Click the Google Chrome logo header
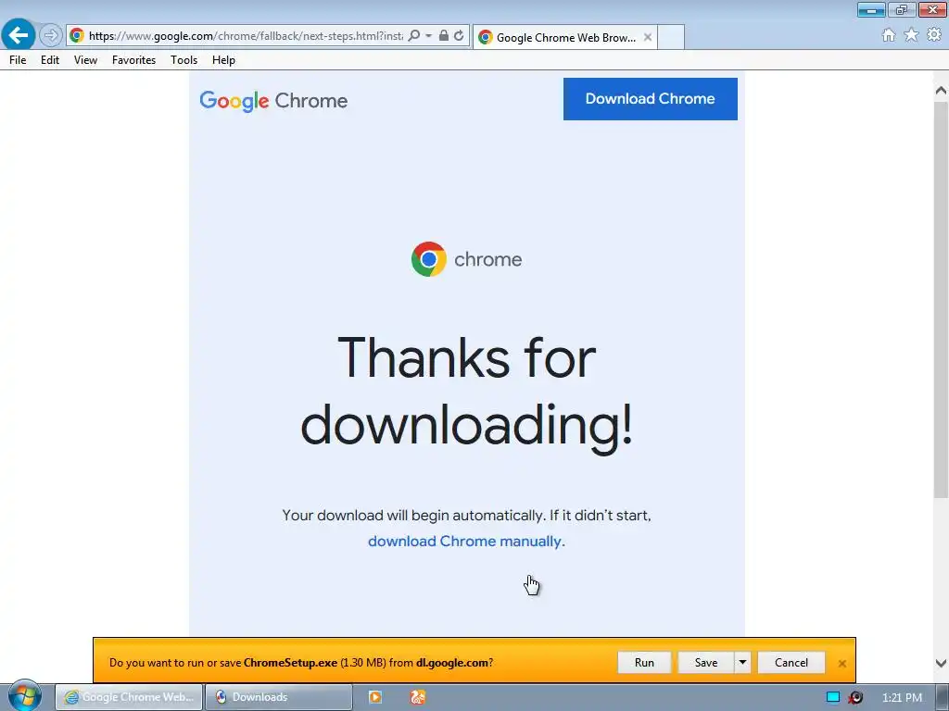 (273, 101)
